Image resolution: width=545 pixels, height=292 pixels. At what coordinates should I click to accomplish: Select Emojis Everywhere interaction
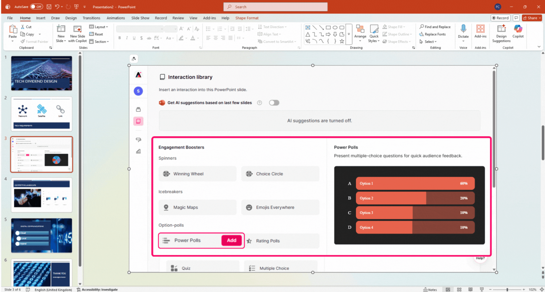280,207
